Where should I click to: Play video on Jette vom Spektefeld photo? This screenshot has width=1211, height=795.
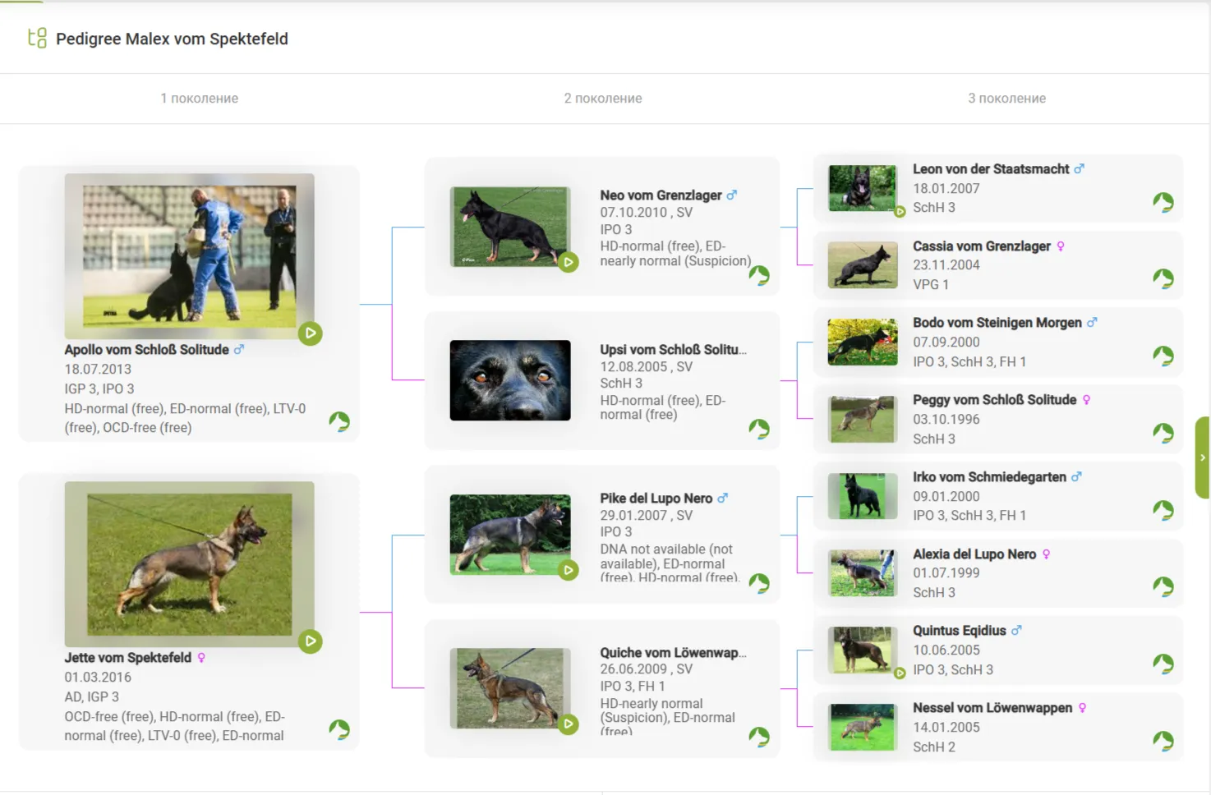[x=310, y=641]
